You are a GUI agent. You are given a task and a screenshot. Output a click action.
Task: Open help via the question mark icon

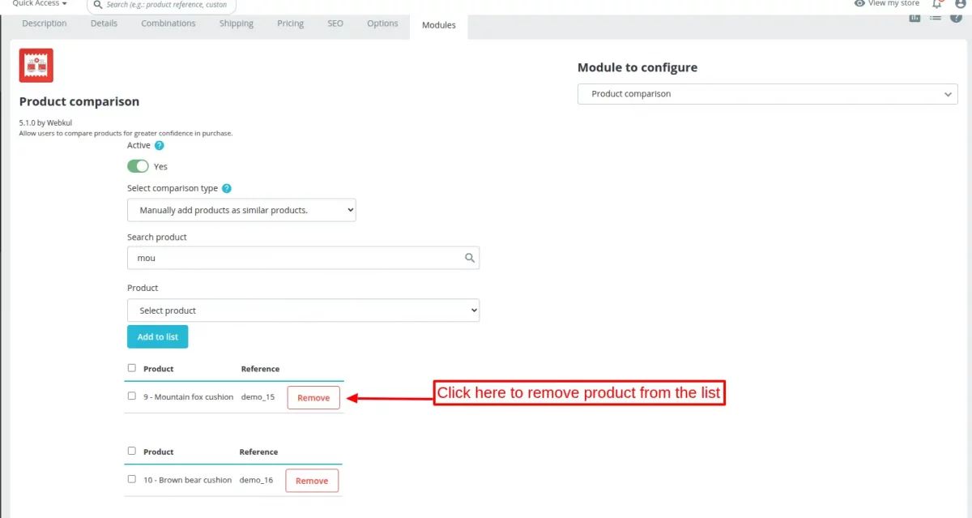pos(957,17)
